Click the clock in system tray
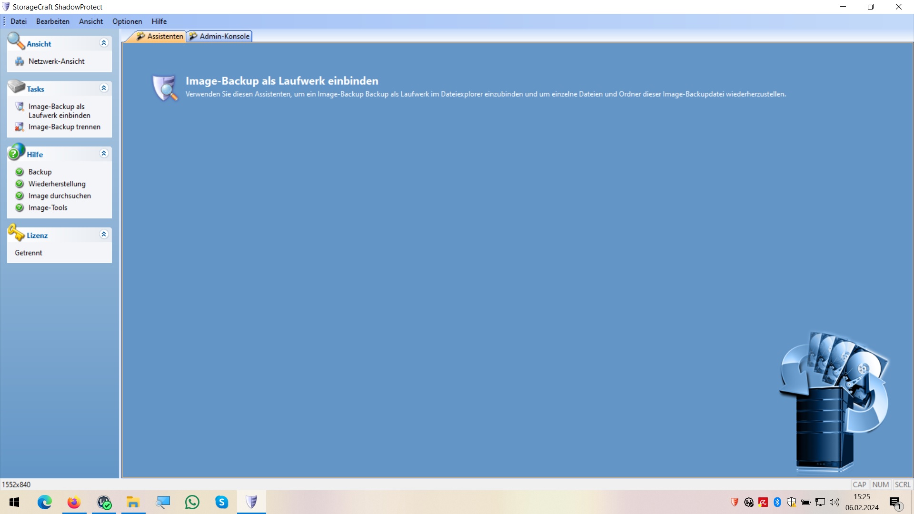Screen dimensions: 914x514 (x=862, y=502)
